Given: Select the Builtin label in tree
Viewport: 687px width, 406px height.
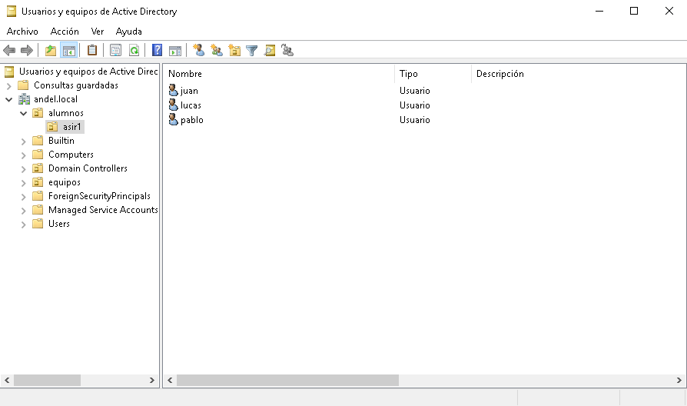Looking at the screenshot, I should click(x=61, y=141).
